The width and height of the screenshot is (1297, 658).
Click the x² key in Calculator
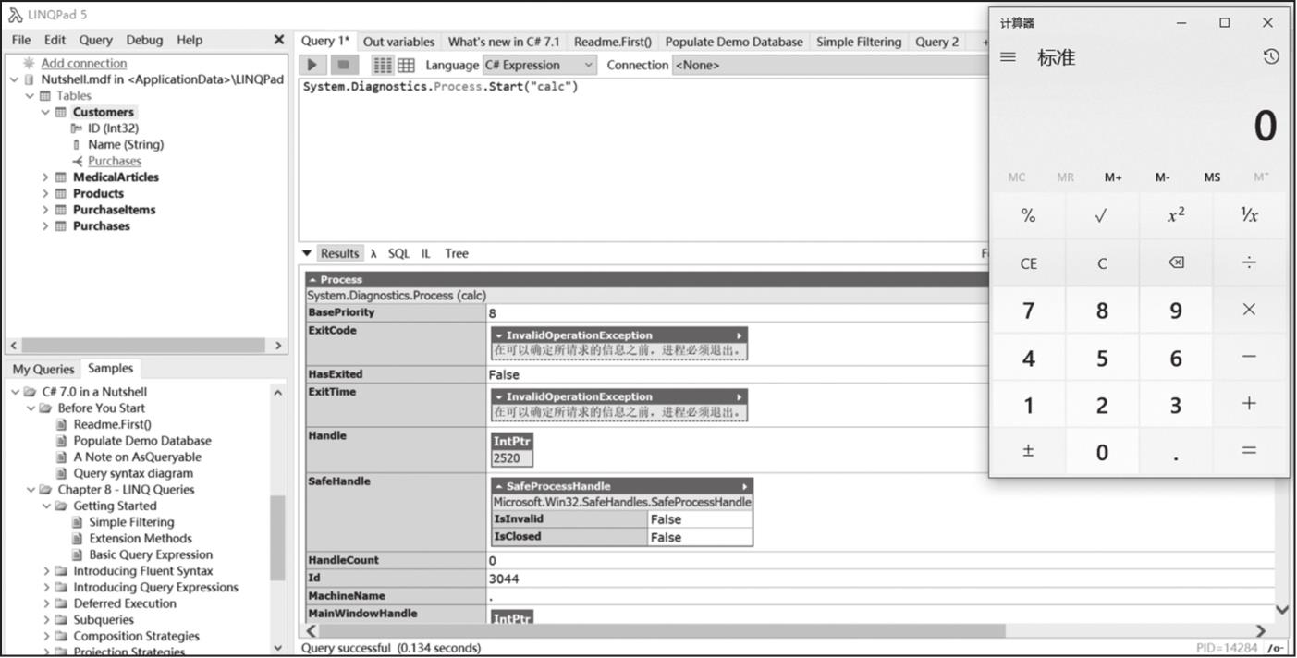point(1175,215)
